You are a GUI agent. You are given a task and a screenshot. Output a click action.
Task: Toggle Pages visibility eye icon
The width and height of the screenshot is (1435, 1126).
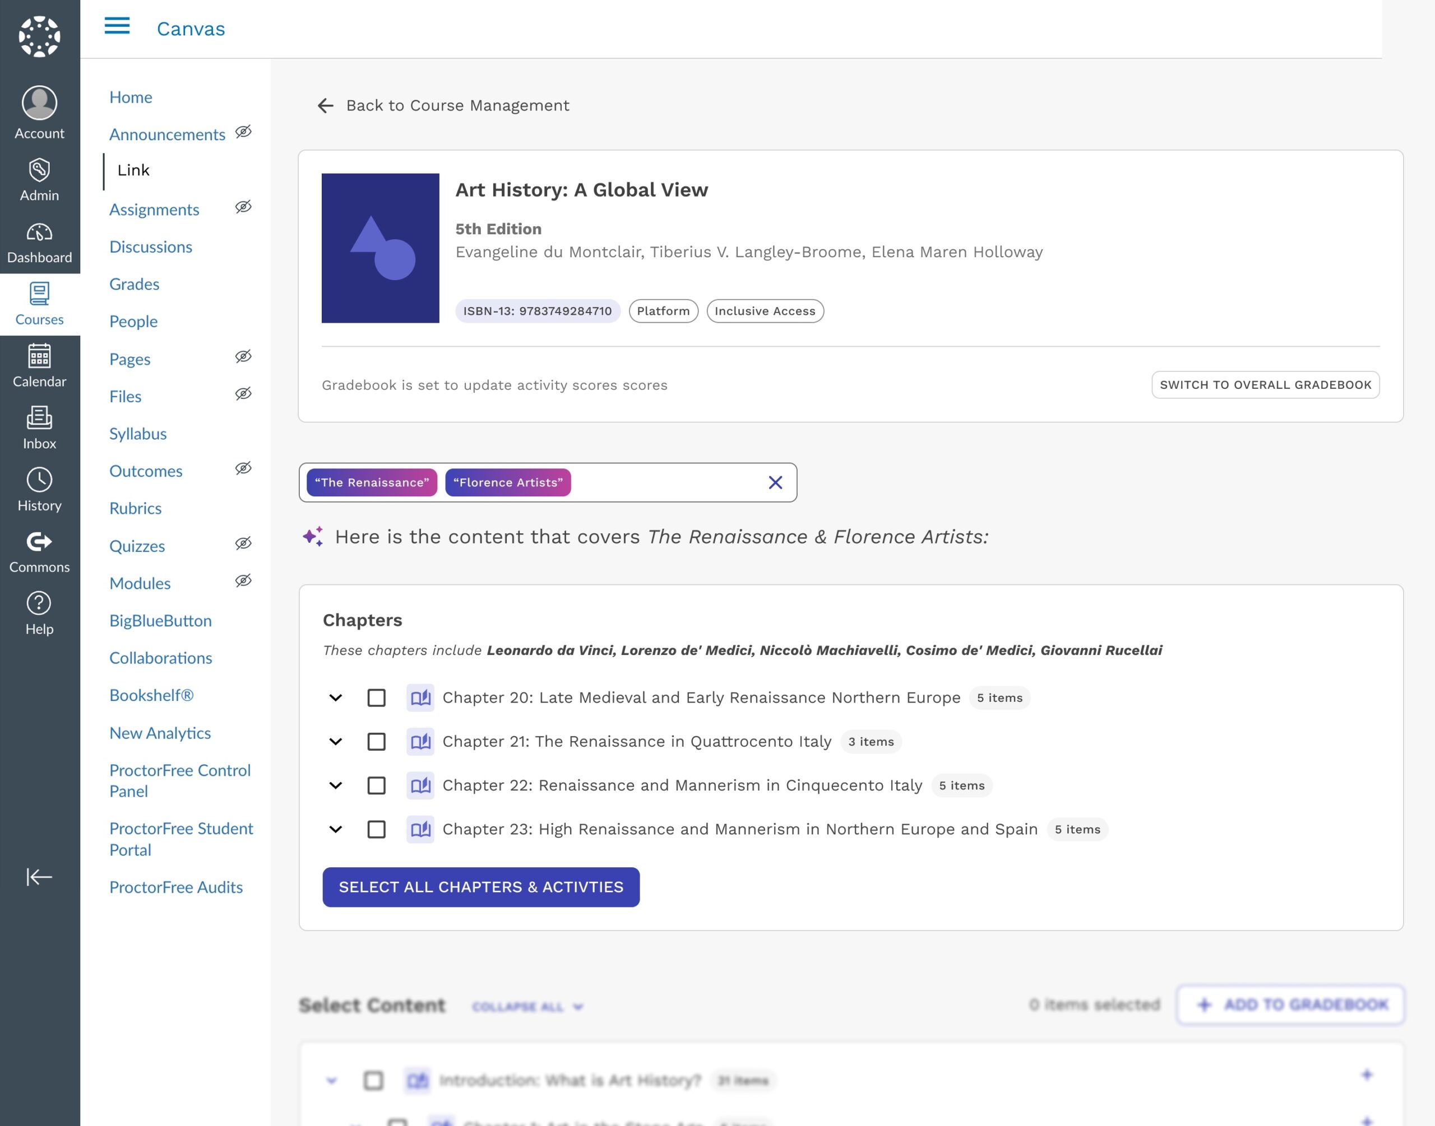pos(243,357)
